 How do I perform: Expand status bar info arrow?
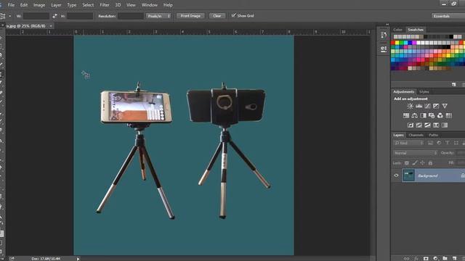pyautogui.click(x=78, y=259)
